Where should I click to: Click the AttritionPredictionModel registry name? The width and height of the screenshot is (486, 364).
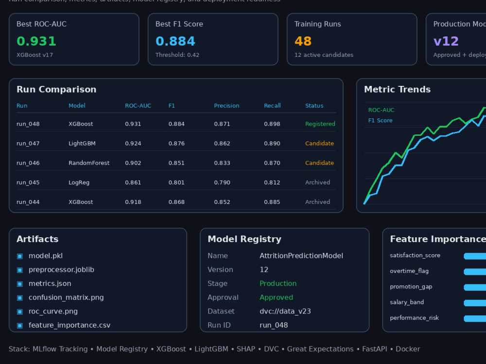tap(301, 256)
